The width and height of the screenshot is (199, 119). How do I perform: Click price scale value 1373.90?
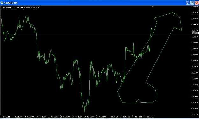195,19
